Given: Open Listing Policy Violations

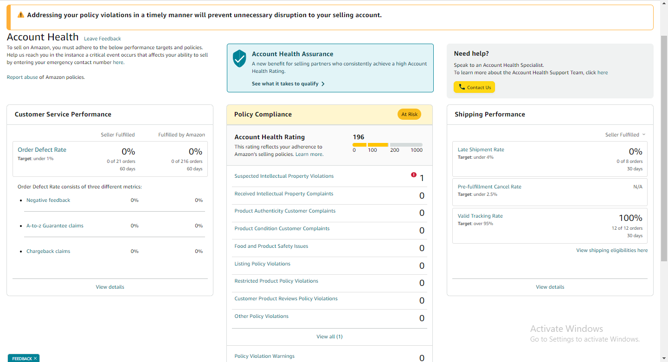Looking at the screenshot, I should point(263,264).
